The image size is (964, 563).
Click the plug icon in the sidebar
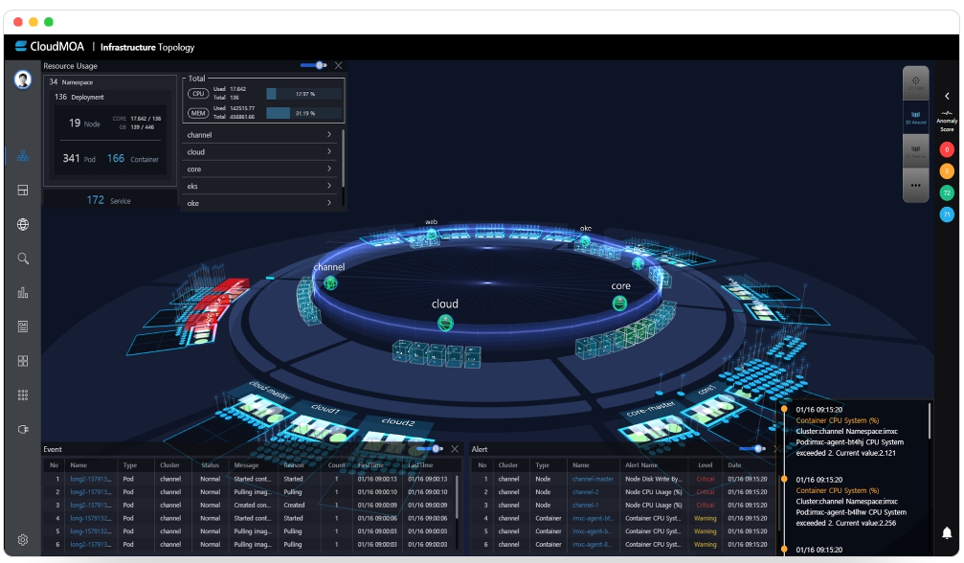pos(23,429)
